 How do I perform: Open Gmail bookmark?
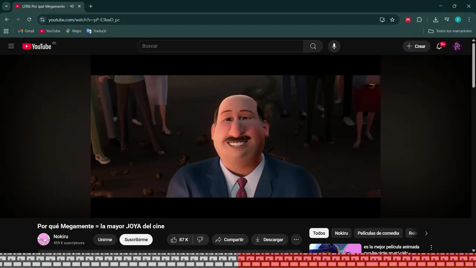26,31
